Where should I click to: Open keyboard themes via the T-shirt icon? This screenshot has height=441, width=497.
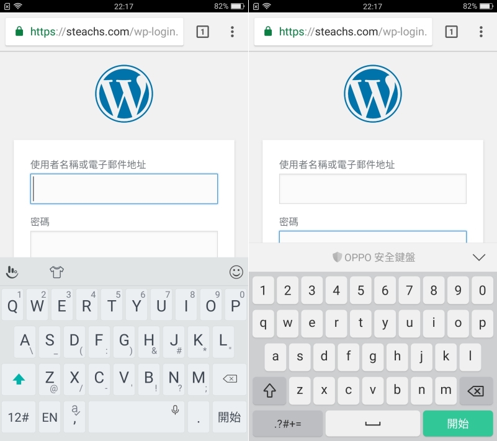(x=56, y=272)
